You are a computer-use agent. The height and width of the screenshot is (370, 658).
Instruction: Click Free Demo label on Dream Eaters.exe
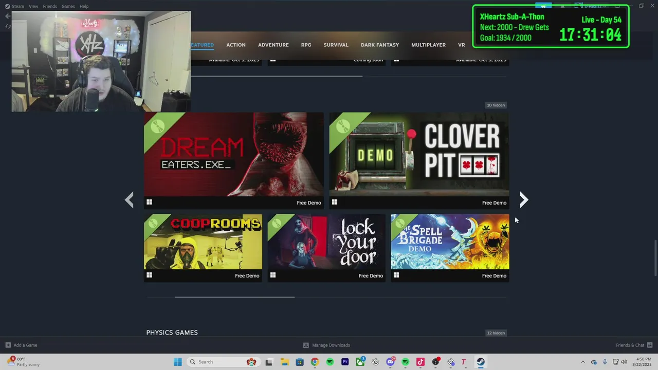coord(308,203)
